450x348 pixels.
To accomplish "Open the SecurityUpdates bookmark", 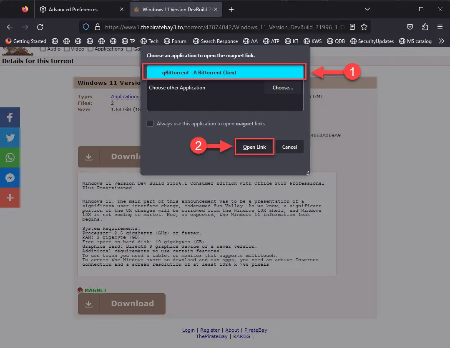I will coord(372,41).
